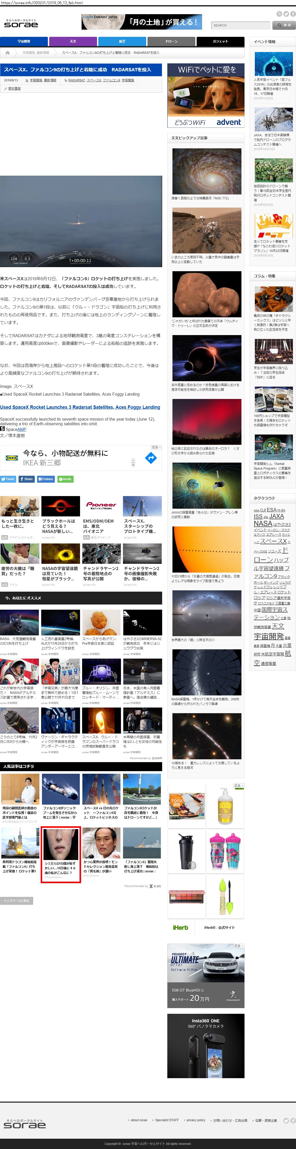Open the 天文 navigation tab

pos(73,41)
